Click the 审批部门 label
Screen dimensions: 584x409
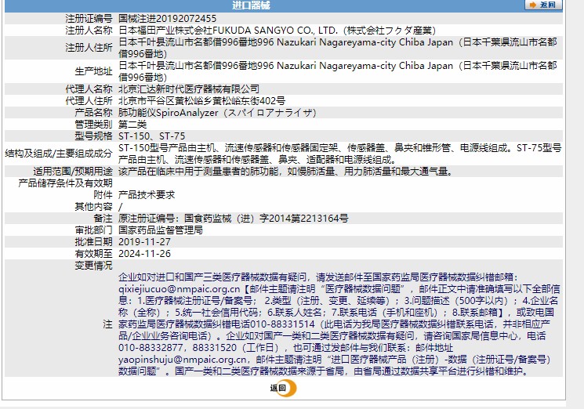[x=93, y=230]
